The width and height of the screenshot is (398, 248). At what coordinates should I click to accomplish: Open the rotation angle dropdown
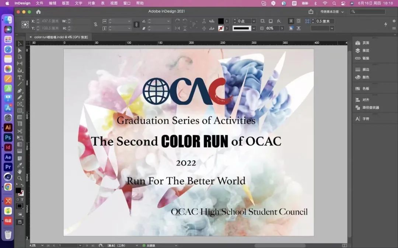[168, 21]
